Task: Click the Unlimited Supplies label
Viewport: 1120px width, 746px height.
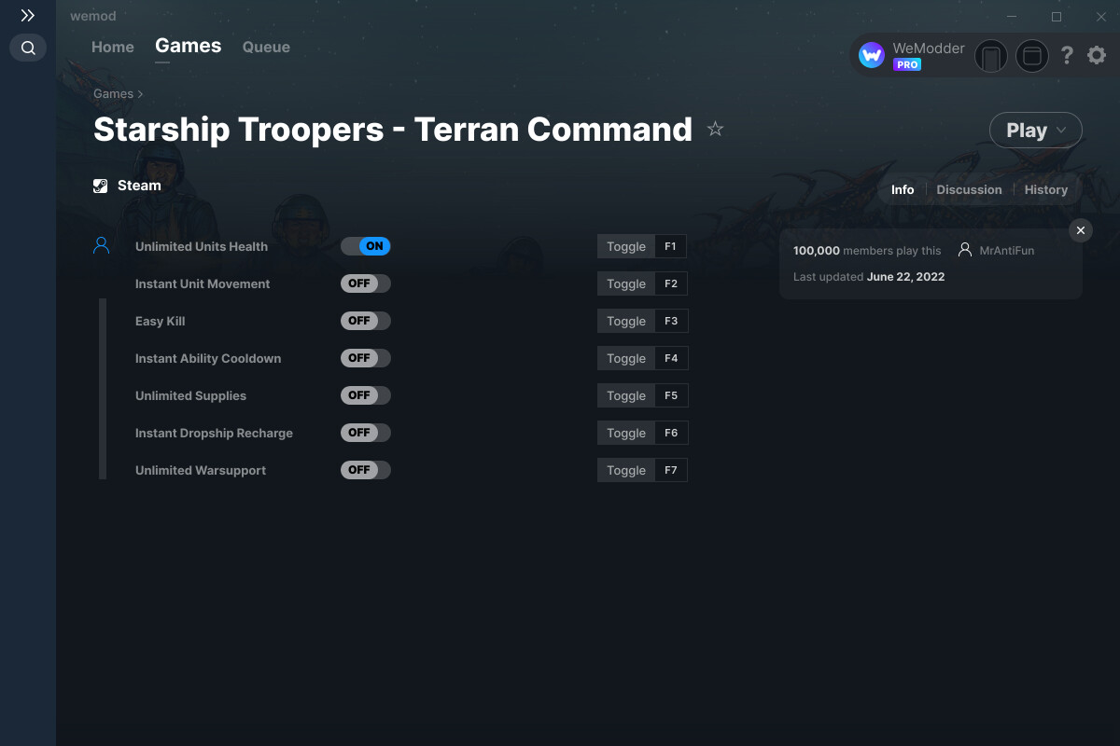Action: tap(191, 395)
